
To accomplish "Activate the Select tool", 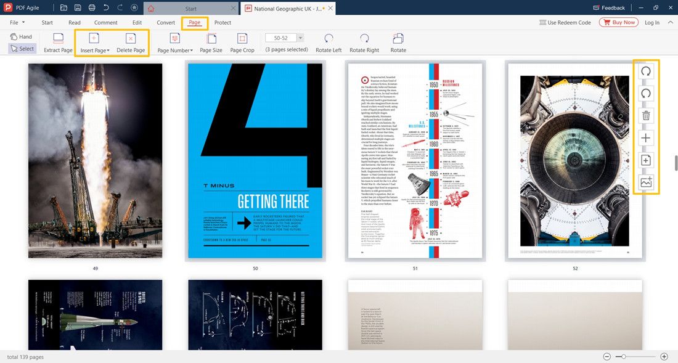I will 22,48.
